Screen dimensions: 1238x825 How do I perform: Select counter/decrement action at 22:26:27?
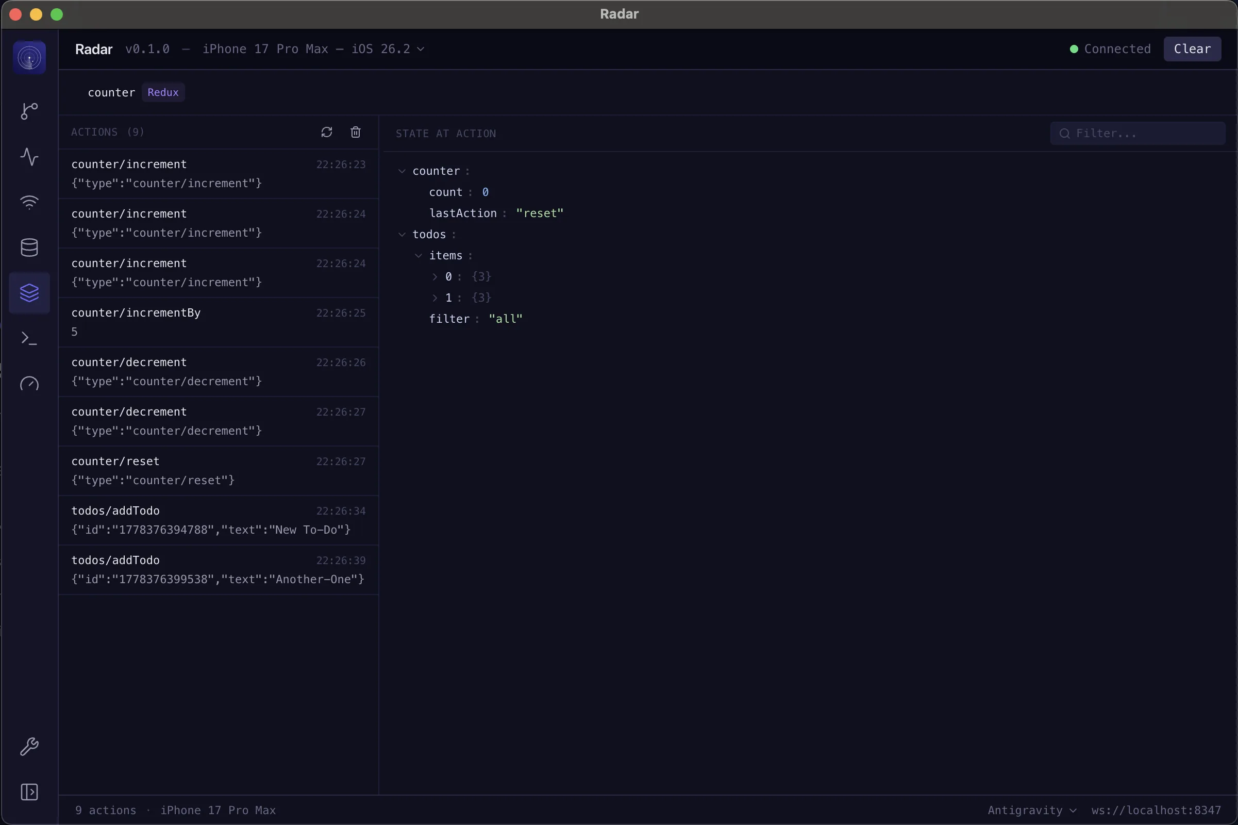click(x=219, y=421)
